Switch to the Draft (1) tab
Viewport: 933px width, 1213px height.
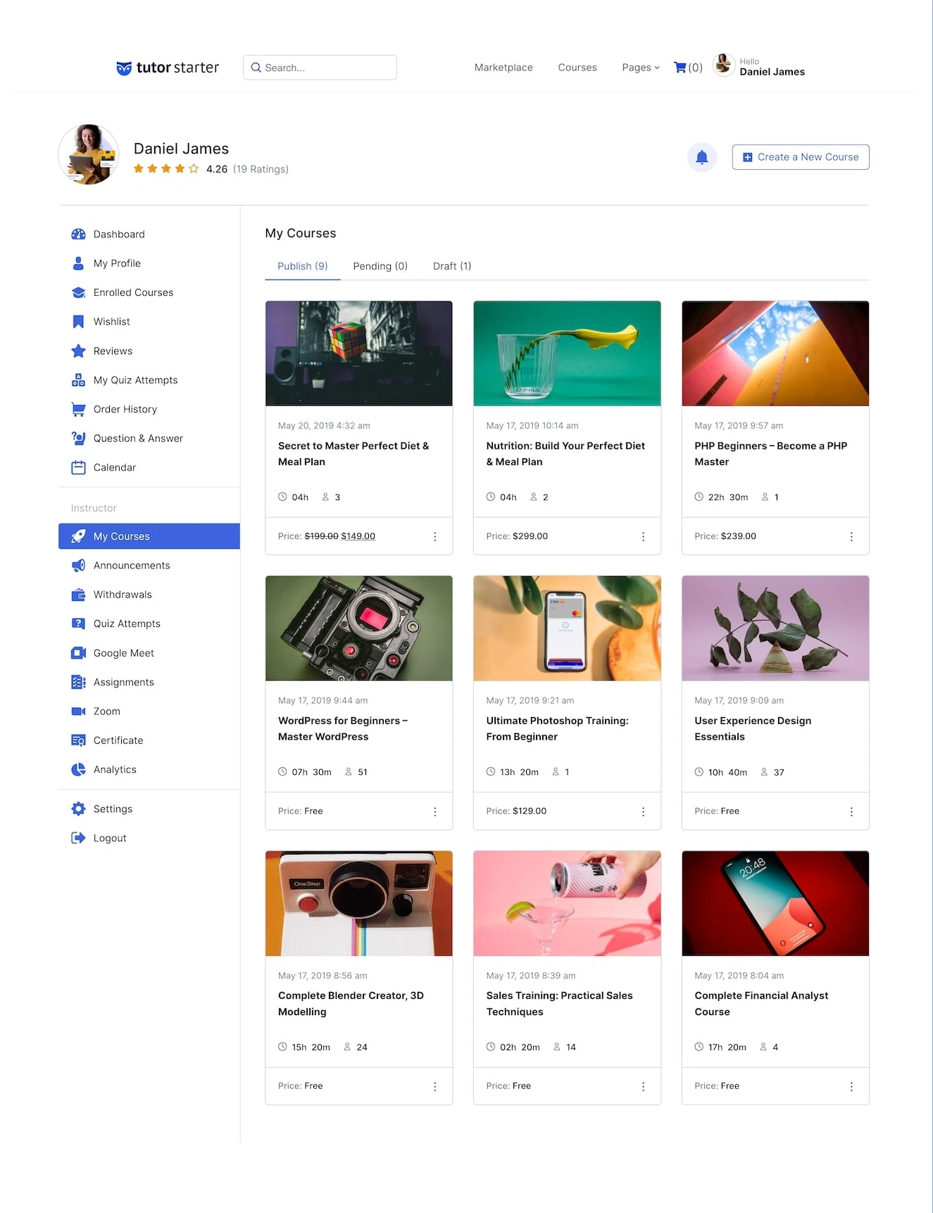tap(452, 266)
